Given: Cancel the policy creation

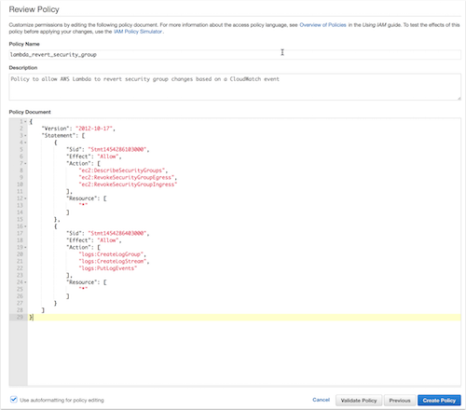Looking at the screenshot, I should click(321, 400).
